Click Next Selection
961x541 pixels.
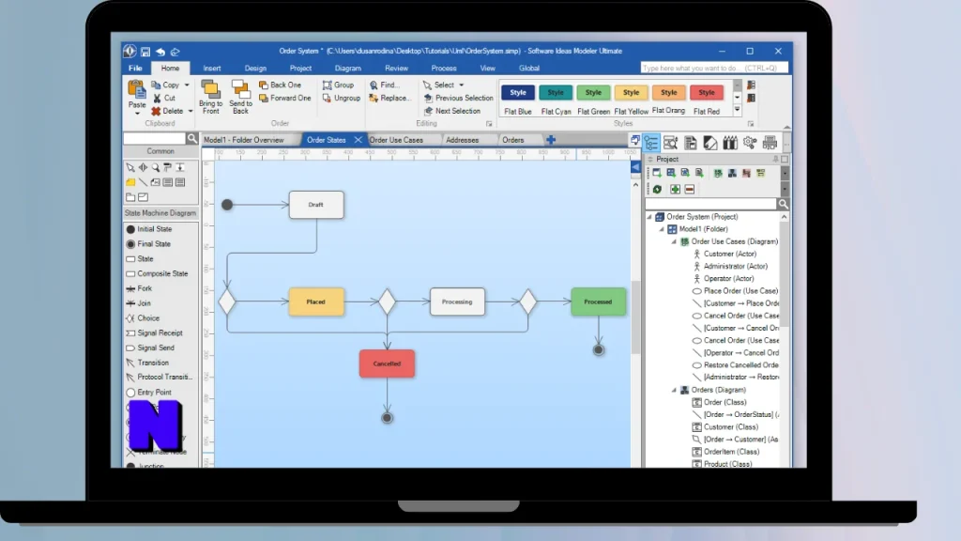452,111
